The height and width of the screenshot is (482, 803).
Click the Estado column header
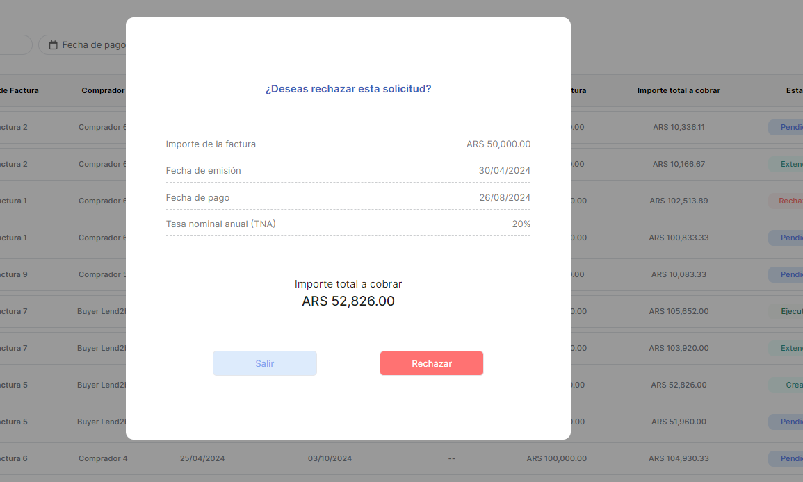pyautogui.click(x=793, y=90)
